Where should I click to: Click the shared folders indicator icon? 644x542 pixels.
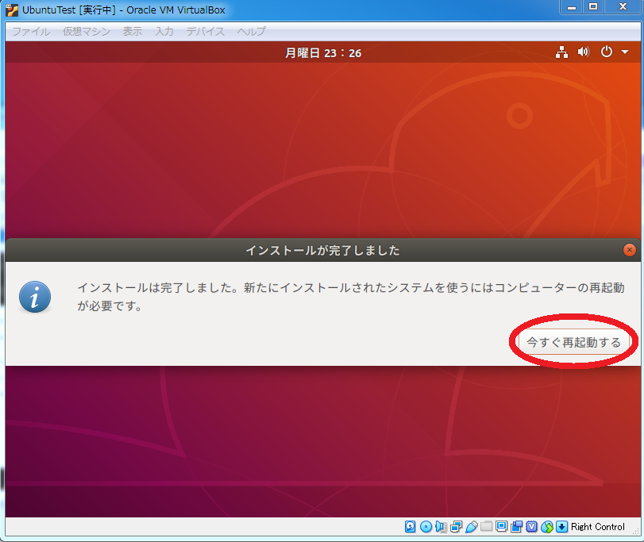click(x=486, y=526)
